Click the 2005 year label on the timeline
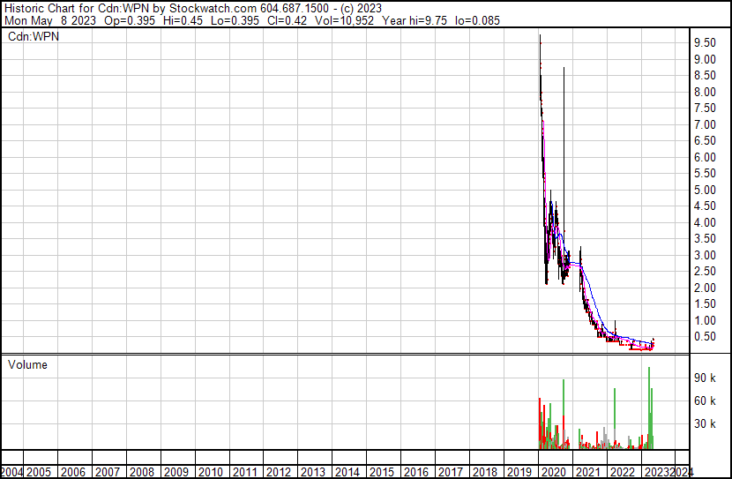The image size is (732, 479). point(39,472)
